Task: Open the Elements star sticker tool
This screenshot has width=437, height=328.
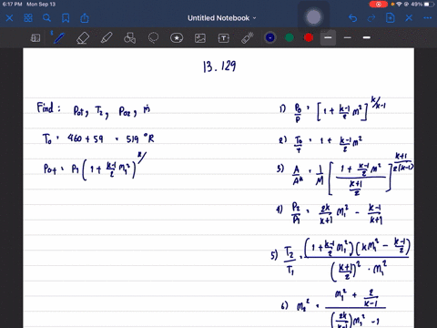Action: coord(177,38)
